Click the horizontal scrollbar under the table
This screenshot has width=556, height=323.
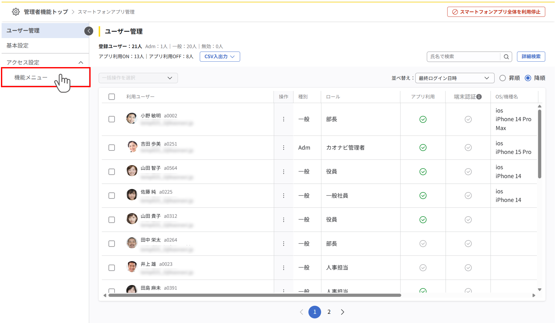pos(254,295)
